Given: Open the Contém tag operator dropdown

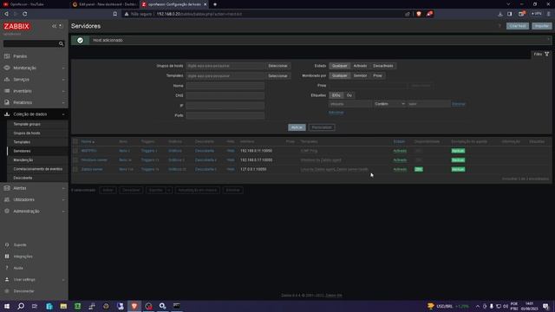Looking at the screenshot, I should [x=389, y=104].
